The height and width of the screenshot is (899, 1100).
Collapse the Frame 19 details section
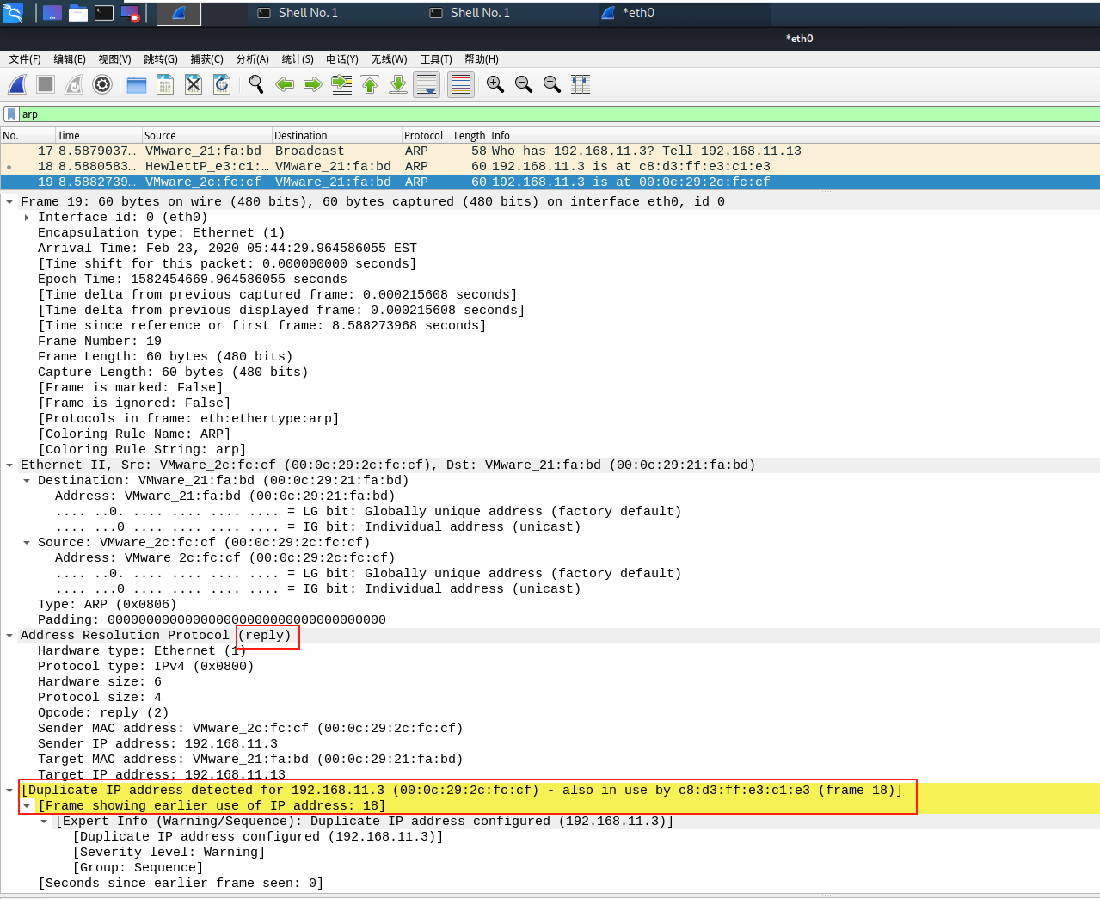pyautogui.click(x=9, y=201)
